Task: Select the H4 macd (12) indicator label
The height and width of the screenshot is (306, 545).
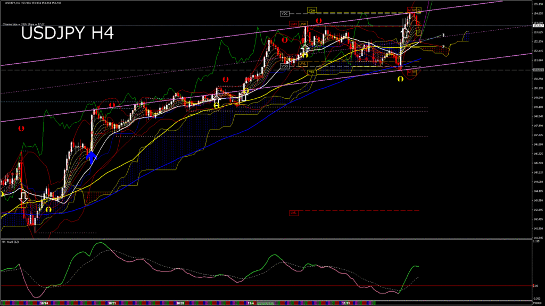Action: [x=11, y=242]
